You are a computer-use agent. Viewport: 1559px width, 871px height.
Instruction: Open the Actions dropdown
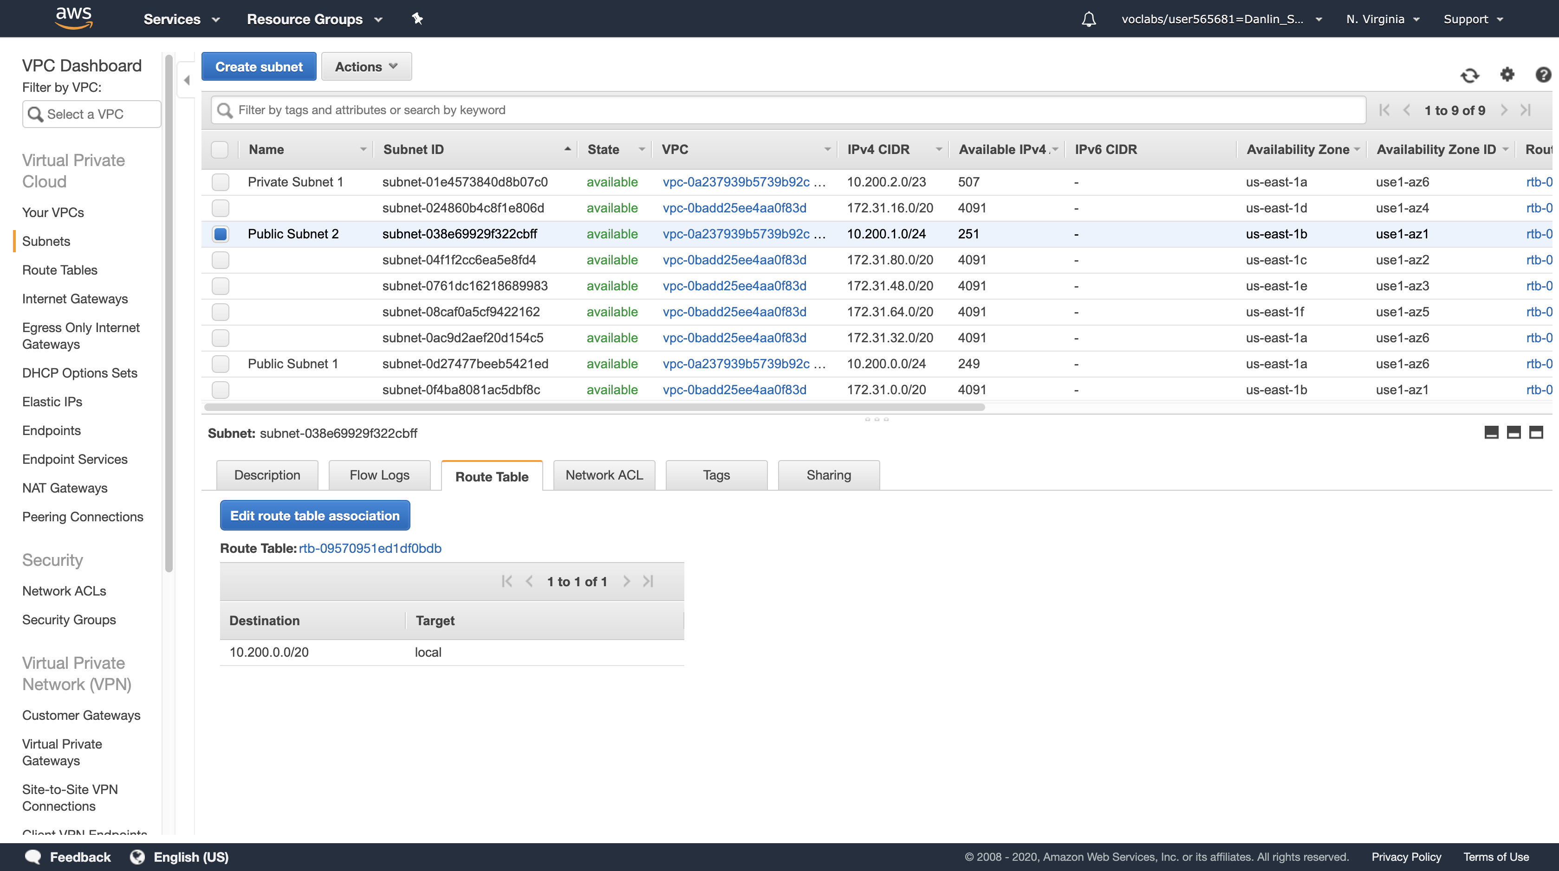[366, 66]
